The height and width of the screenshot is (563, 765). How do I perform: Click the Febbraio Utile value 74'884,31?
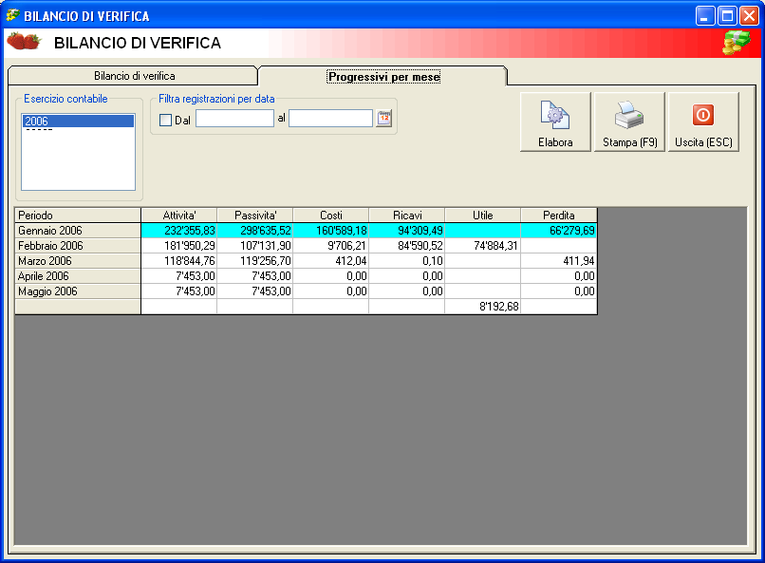(483, 245)
